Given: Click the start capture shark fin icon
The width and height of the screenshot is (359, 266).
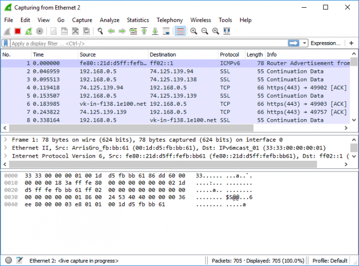Looking at the screenshot, I should pyautogui.click(x=7, y=31).
